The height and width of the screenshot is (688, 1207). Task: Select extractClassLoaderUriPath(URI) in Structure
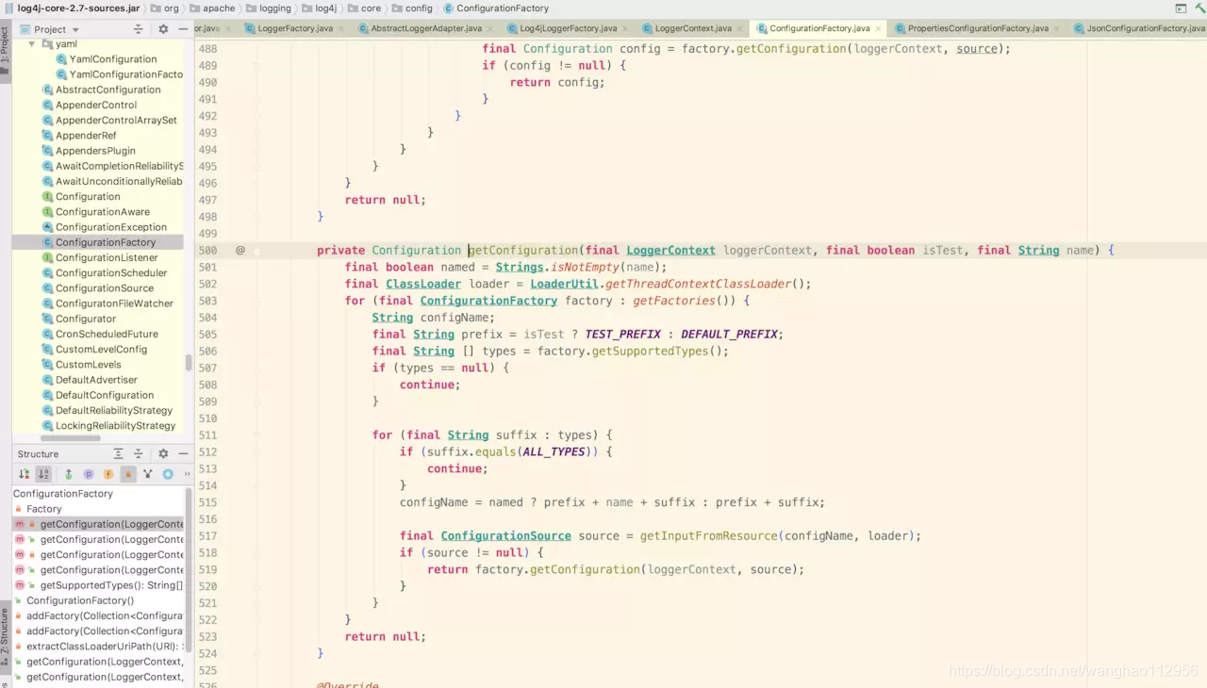click(99, 646)
